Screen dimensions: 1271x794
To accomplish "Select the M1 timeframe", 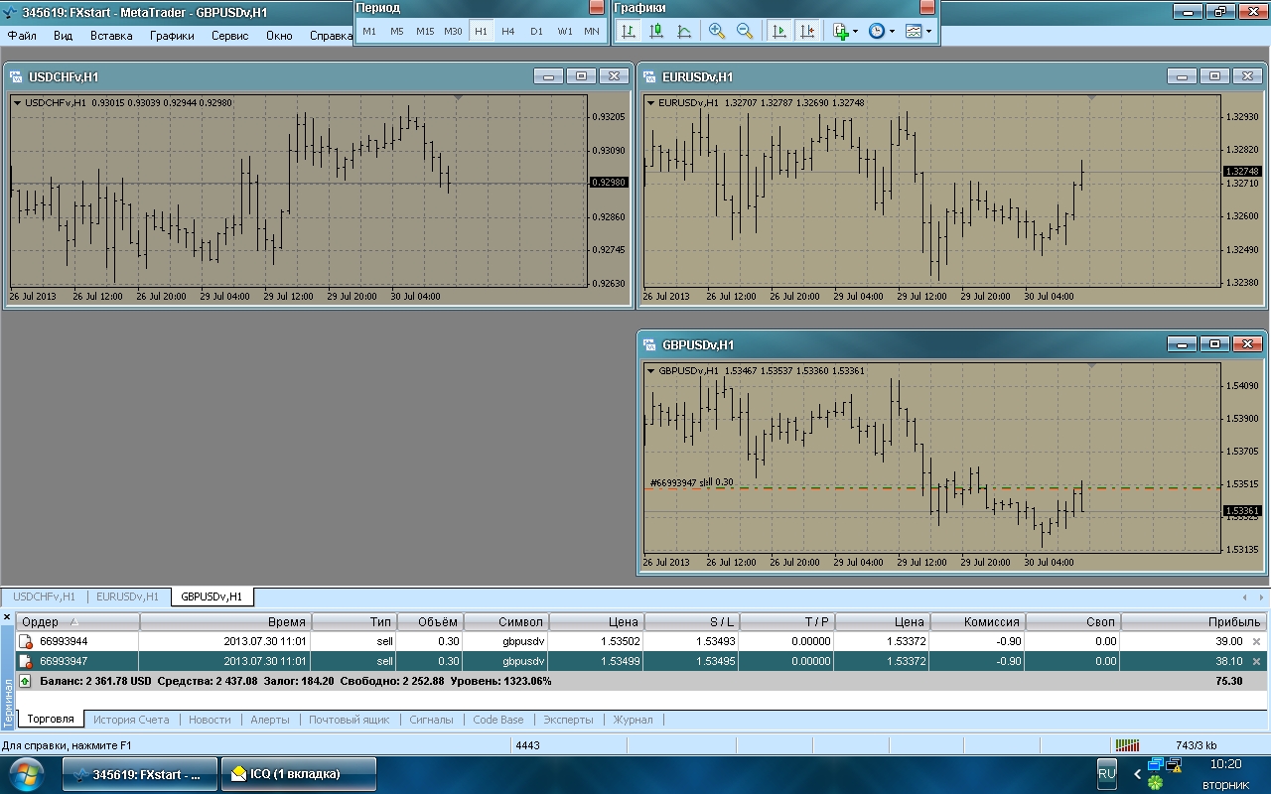I will coord(369,31).
